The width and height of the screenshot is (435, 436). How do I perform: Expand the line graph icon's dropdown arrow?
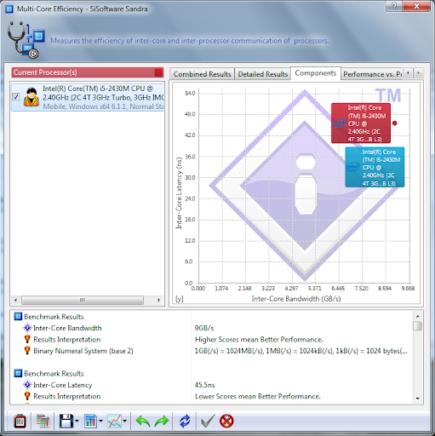point(125,422)
